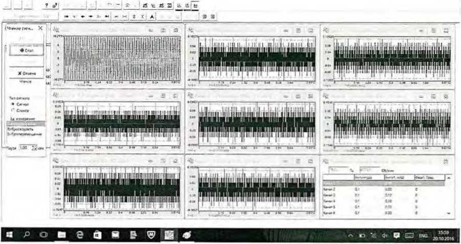This screenshot has height=244, width=461.
Task: Click the letter A marker toolbar icon
Action: (x=152, y=16)
